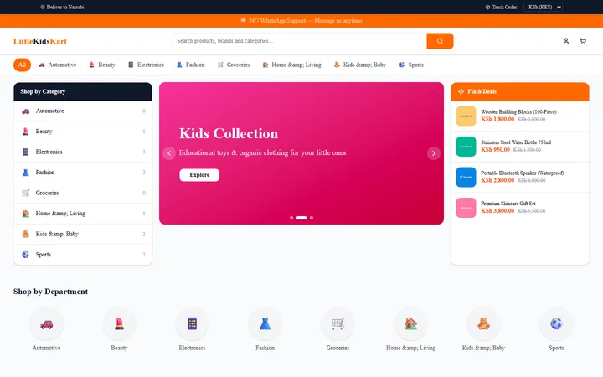Select the Kids & Baby tab in the category bar
This screenshot has height=377, width=603.
coord(359,65)
